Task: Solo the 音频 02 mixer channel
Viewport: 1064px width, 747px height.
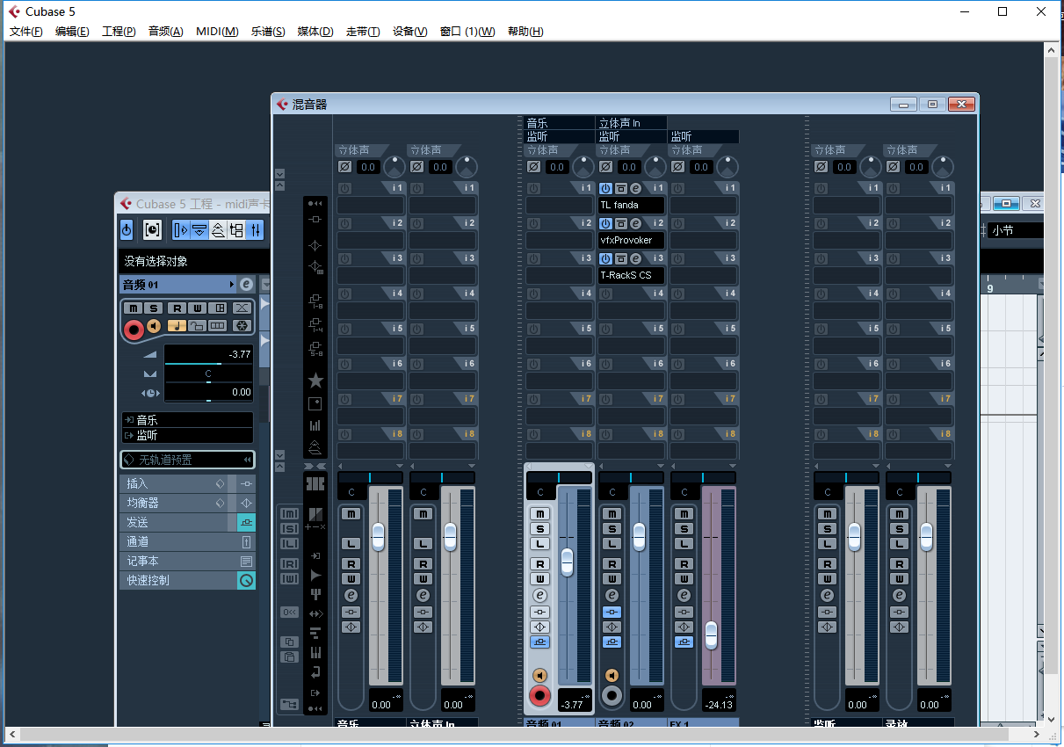Action: [x=612, y=529]
